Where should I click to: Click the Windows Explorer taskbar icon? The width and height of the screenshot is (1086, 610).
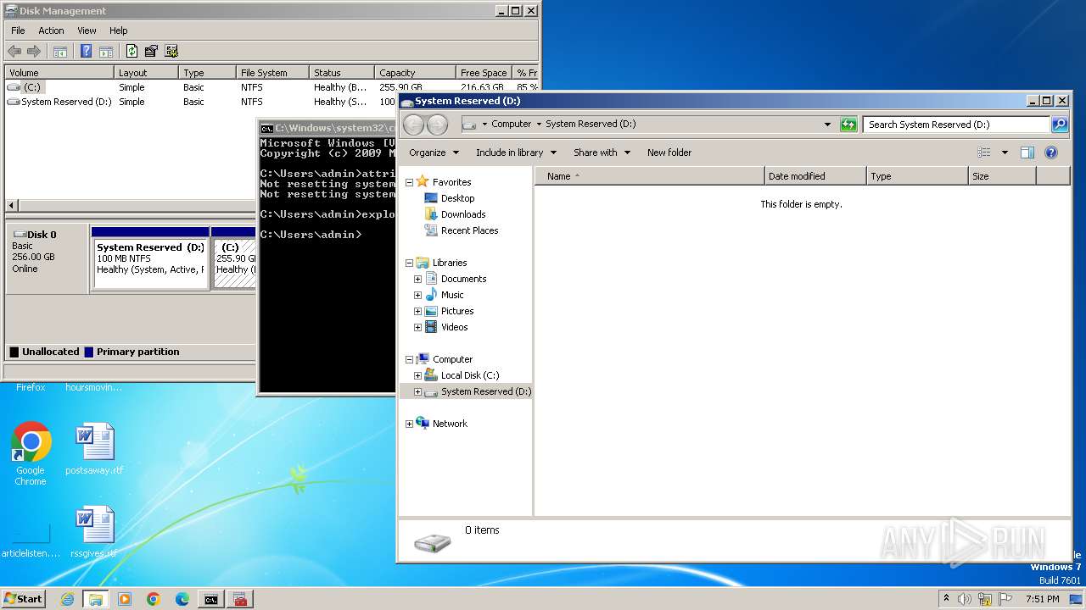[96, 599]
